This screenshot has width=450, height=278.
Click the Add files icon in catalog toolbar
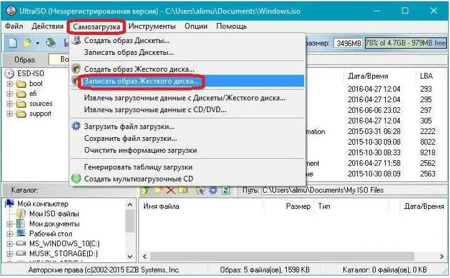pos(200,190)
